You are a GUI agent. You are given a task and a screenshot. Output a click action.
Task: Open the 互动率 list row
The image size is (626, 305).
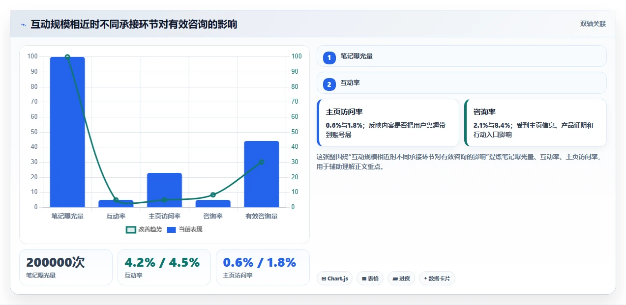(x=461, y=83)
